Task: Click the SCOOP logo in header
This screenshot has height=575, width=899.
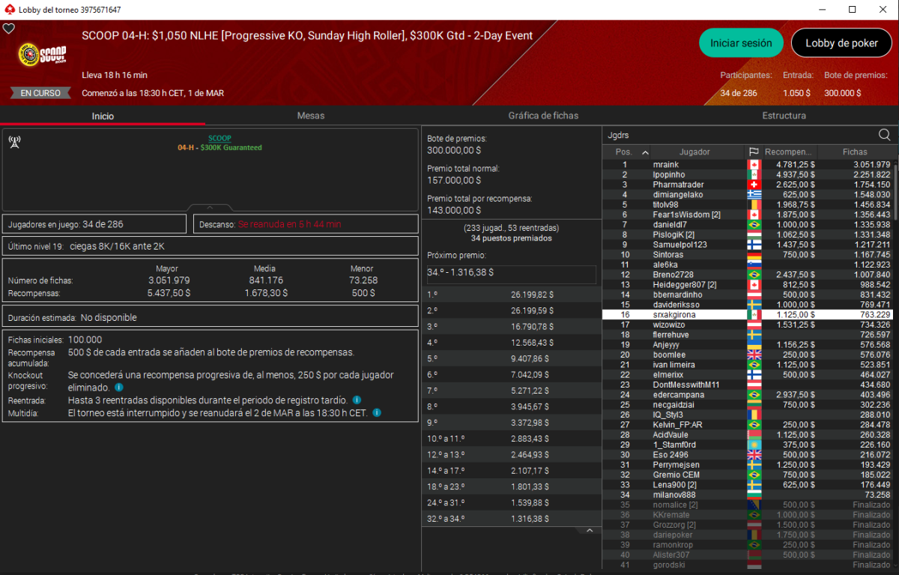Action: [x=42, y=55]
